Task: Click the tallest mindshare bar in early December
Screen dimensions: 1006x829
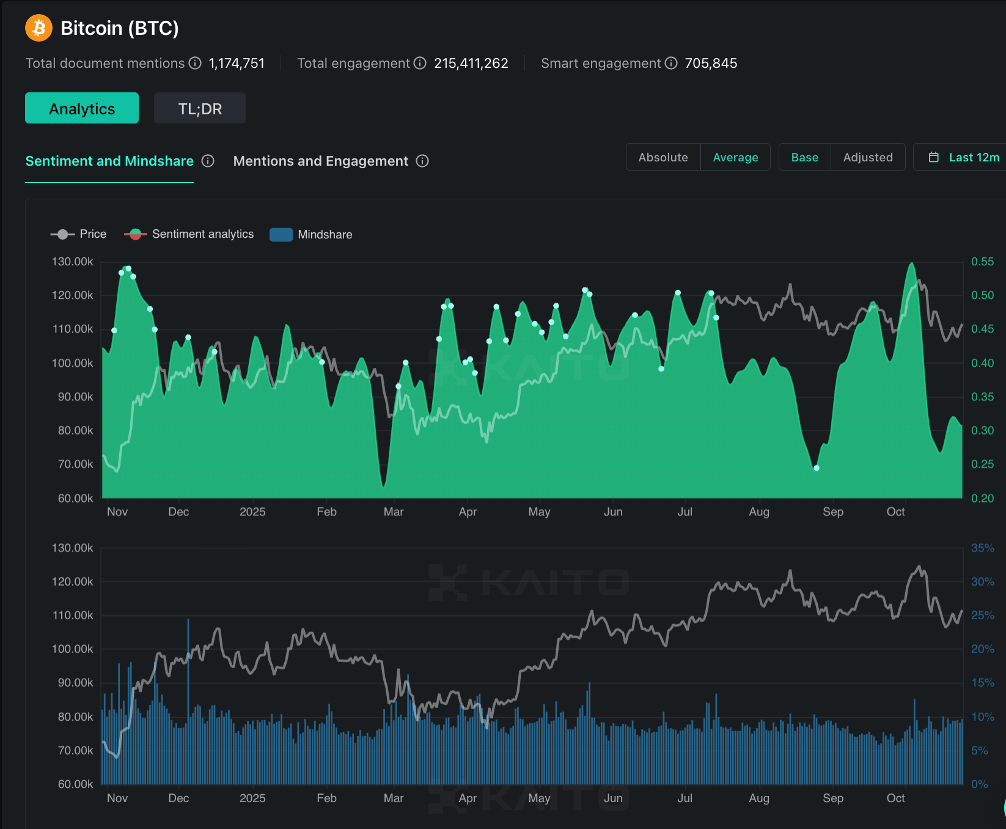Action: [x=188, y=701]
